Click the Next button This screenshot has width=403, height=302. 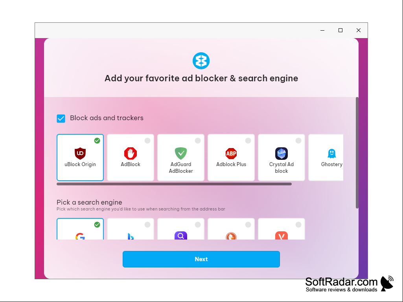[x=201, y=259]
